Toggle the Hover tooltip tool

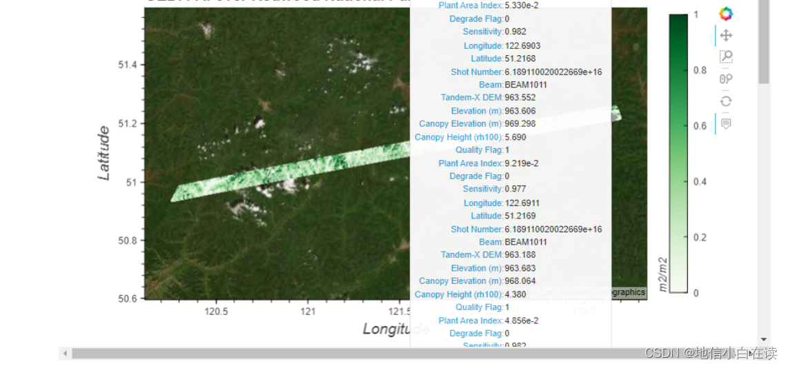tap(726, 123)
